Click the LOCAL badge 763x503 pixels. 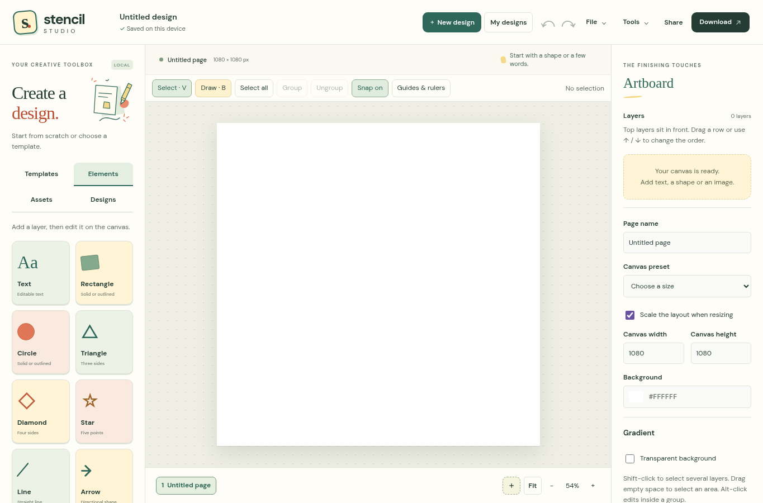point(122,65)
